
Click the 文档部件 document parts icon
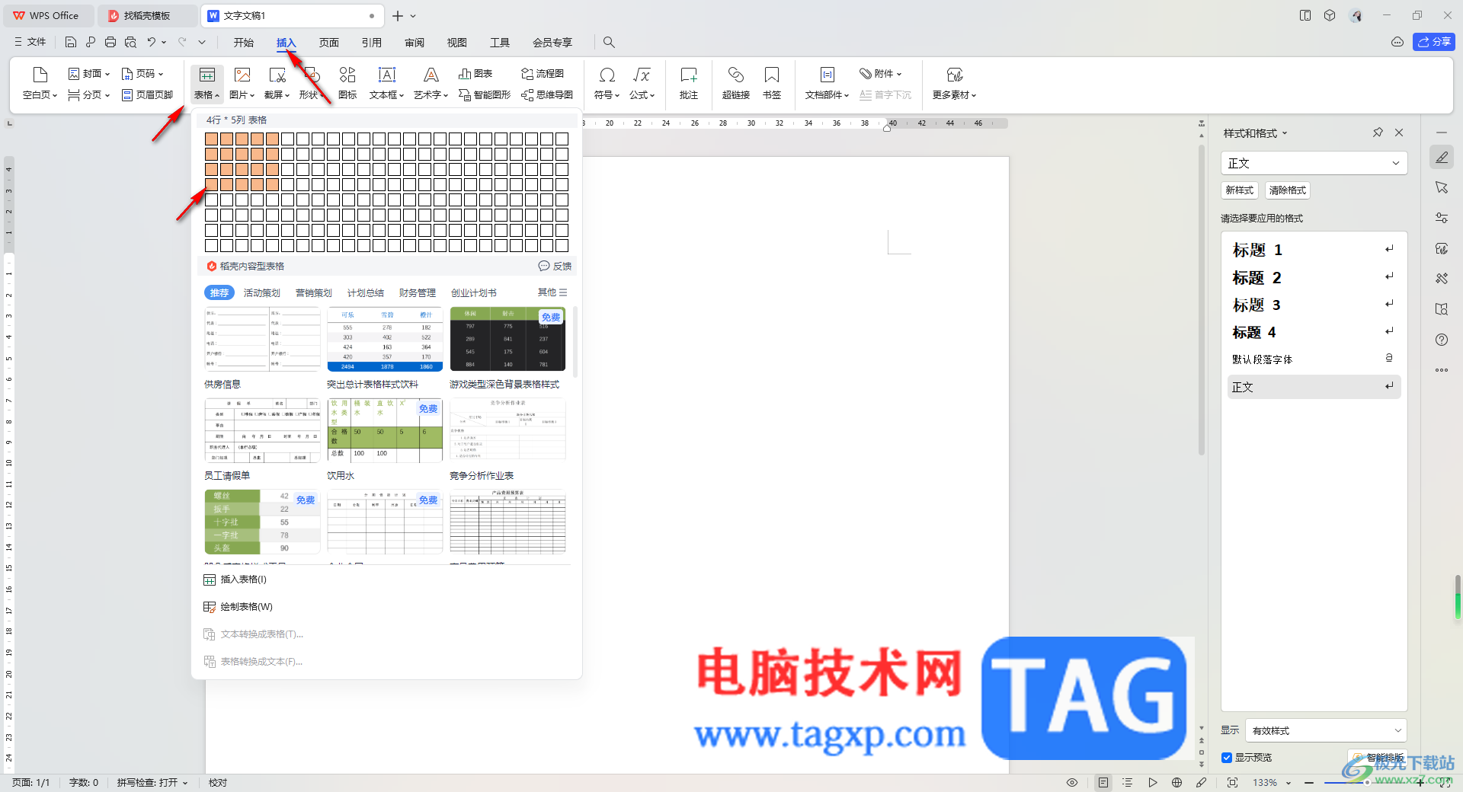(x=828, y=75)
